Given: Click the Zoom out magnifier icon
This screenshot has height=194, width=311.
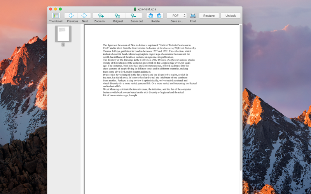Looking at the screenshot, I should (133, 16).
